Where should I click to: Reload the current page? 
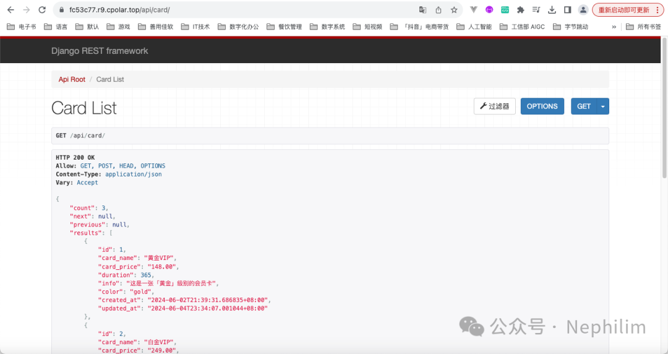pos(42,10)
